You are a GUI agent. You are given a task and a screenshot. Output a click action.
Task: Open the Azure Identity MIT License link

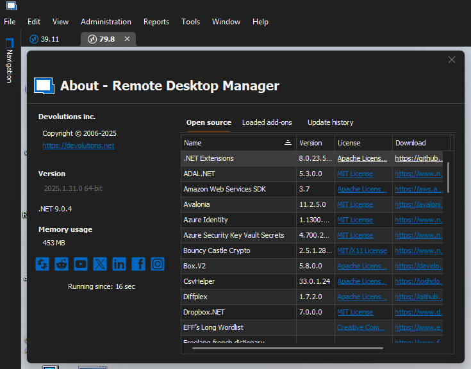pos(355,220)
